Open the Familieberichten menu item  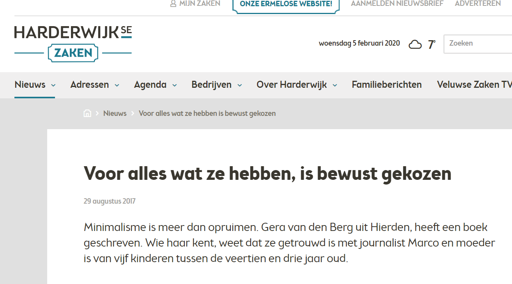[386, 85]
